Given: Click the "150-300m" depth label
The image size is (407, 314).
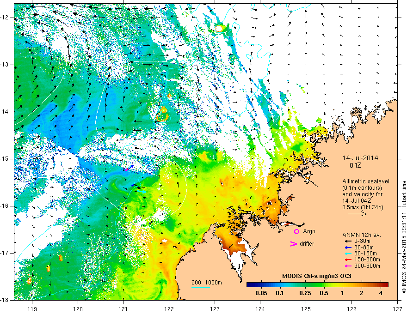Looking at the screenshot, I should [x=367, y=260].
